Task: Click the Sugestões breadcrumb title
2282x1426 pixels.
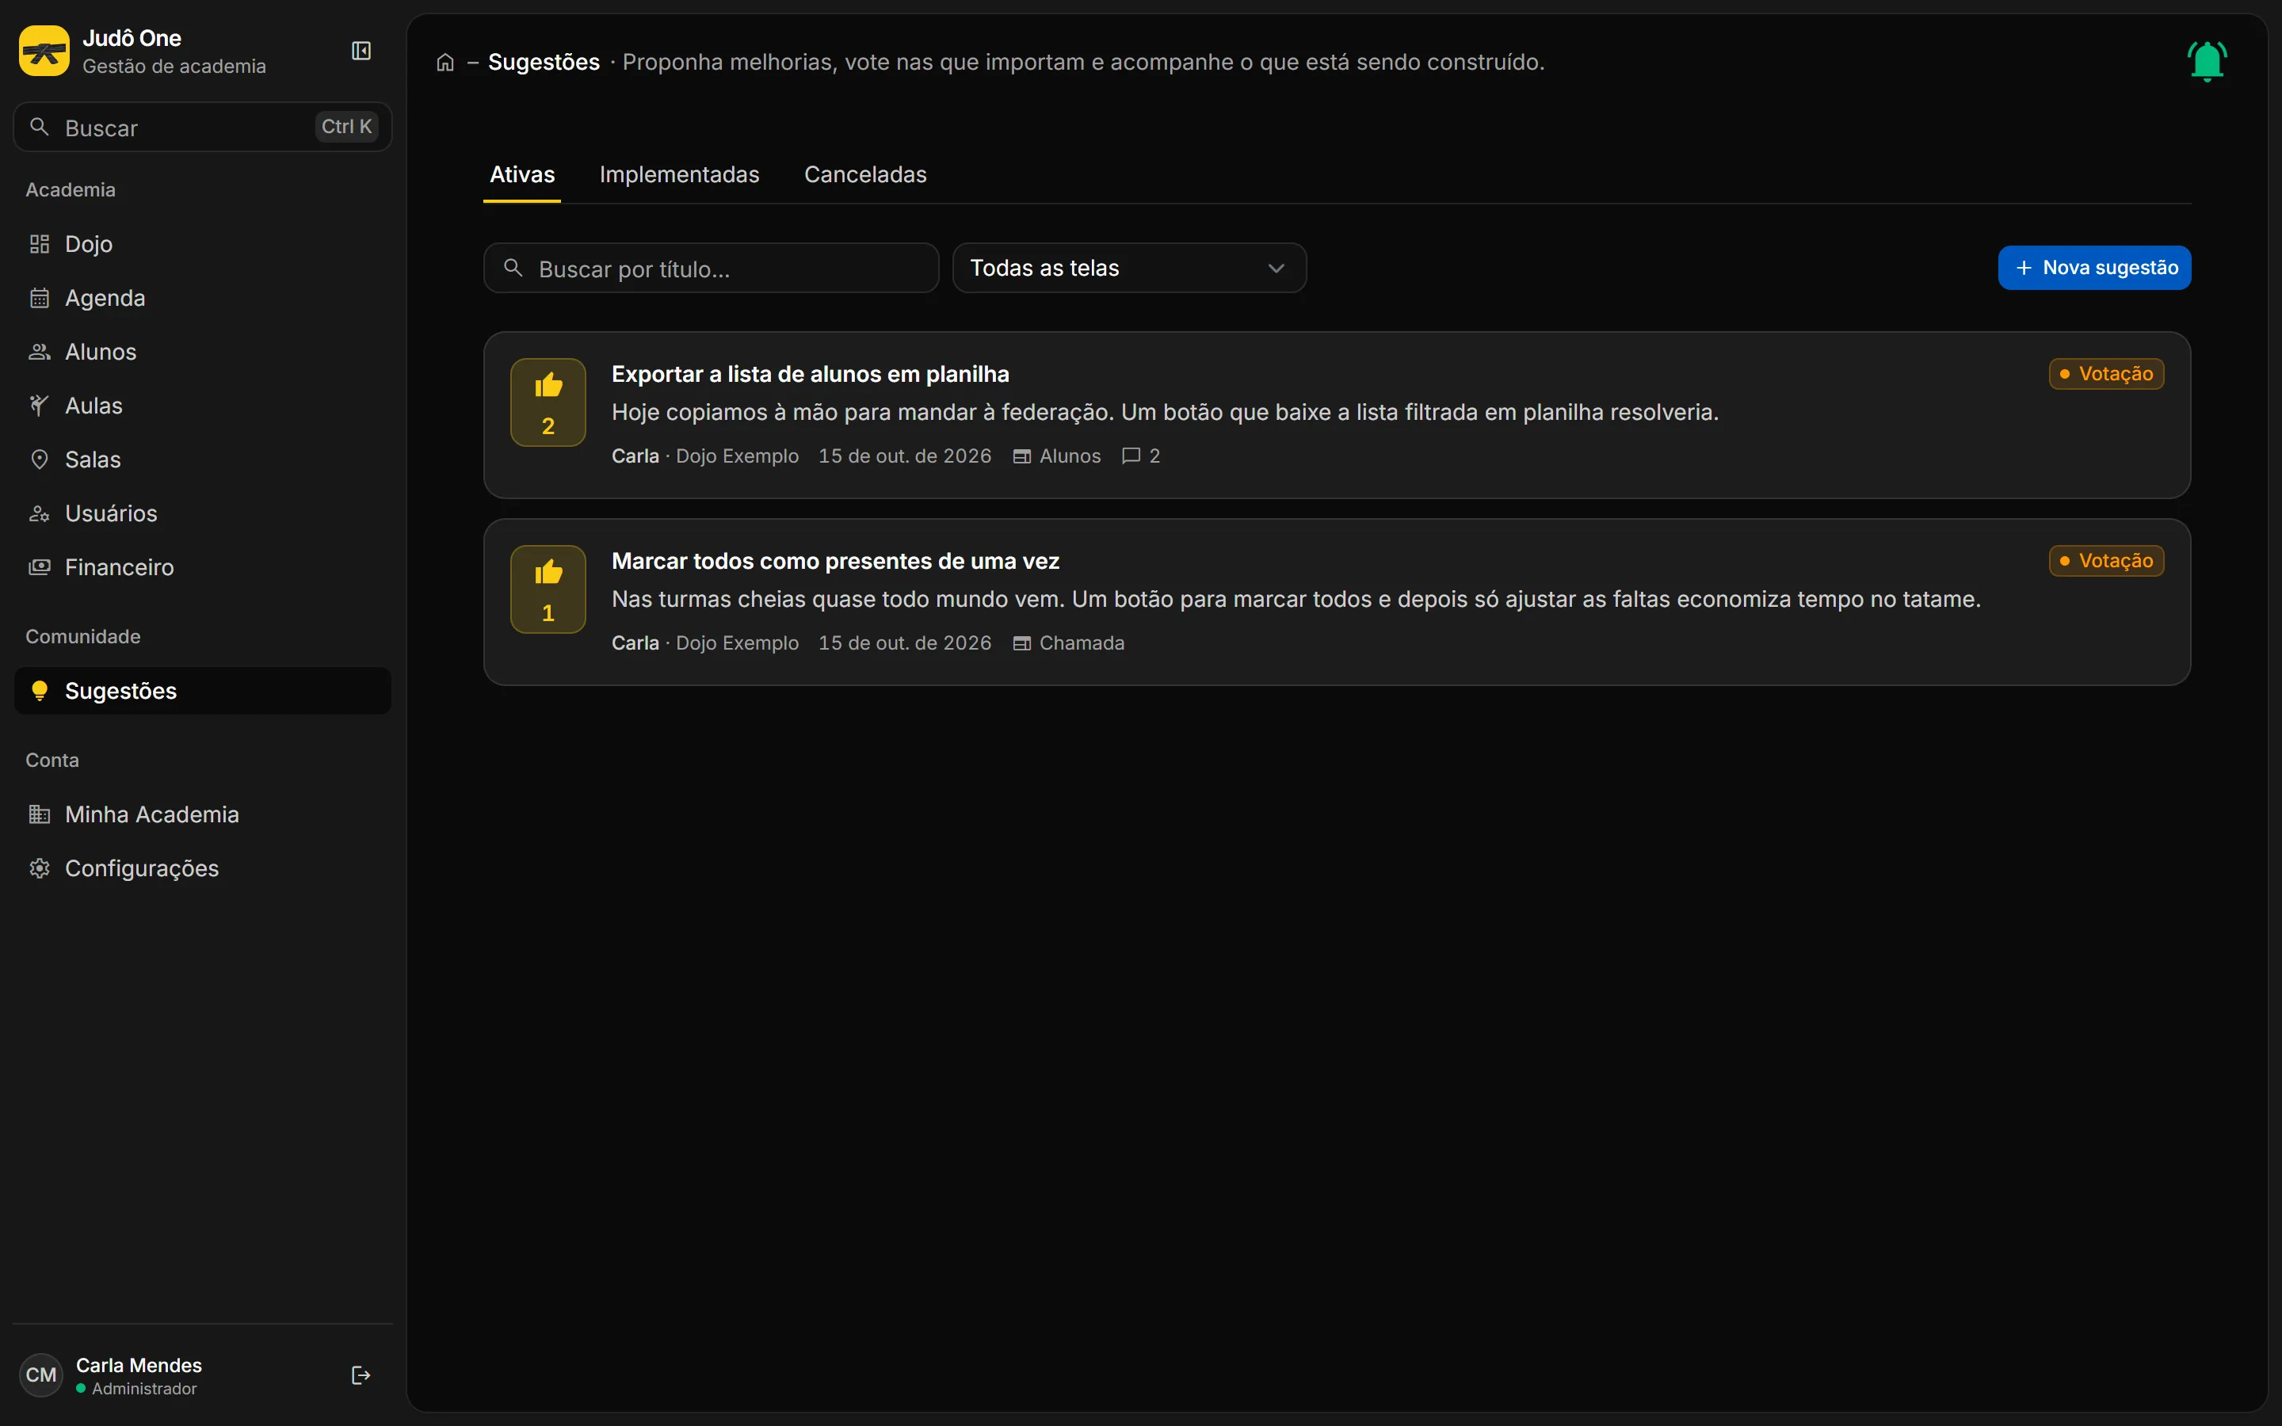Action: (543, 63)
